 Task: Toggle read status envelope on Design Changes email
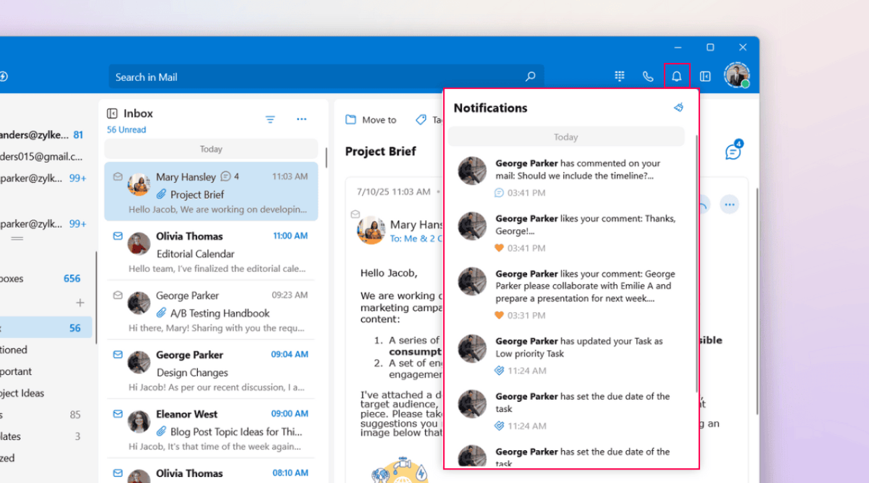pos(118,354)
